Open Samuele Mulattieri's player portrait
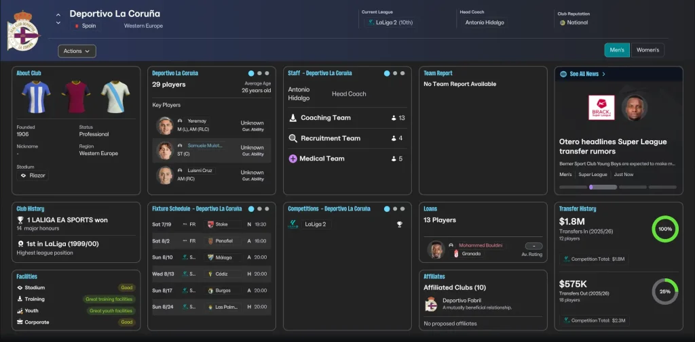Screen dimensions: 695x342 (164, 150)
